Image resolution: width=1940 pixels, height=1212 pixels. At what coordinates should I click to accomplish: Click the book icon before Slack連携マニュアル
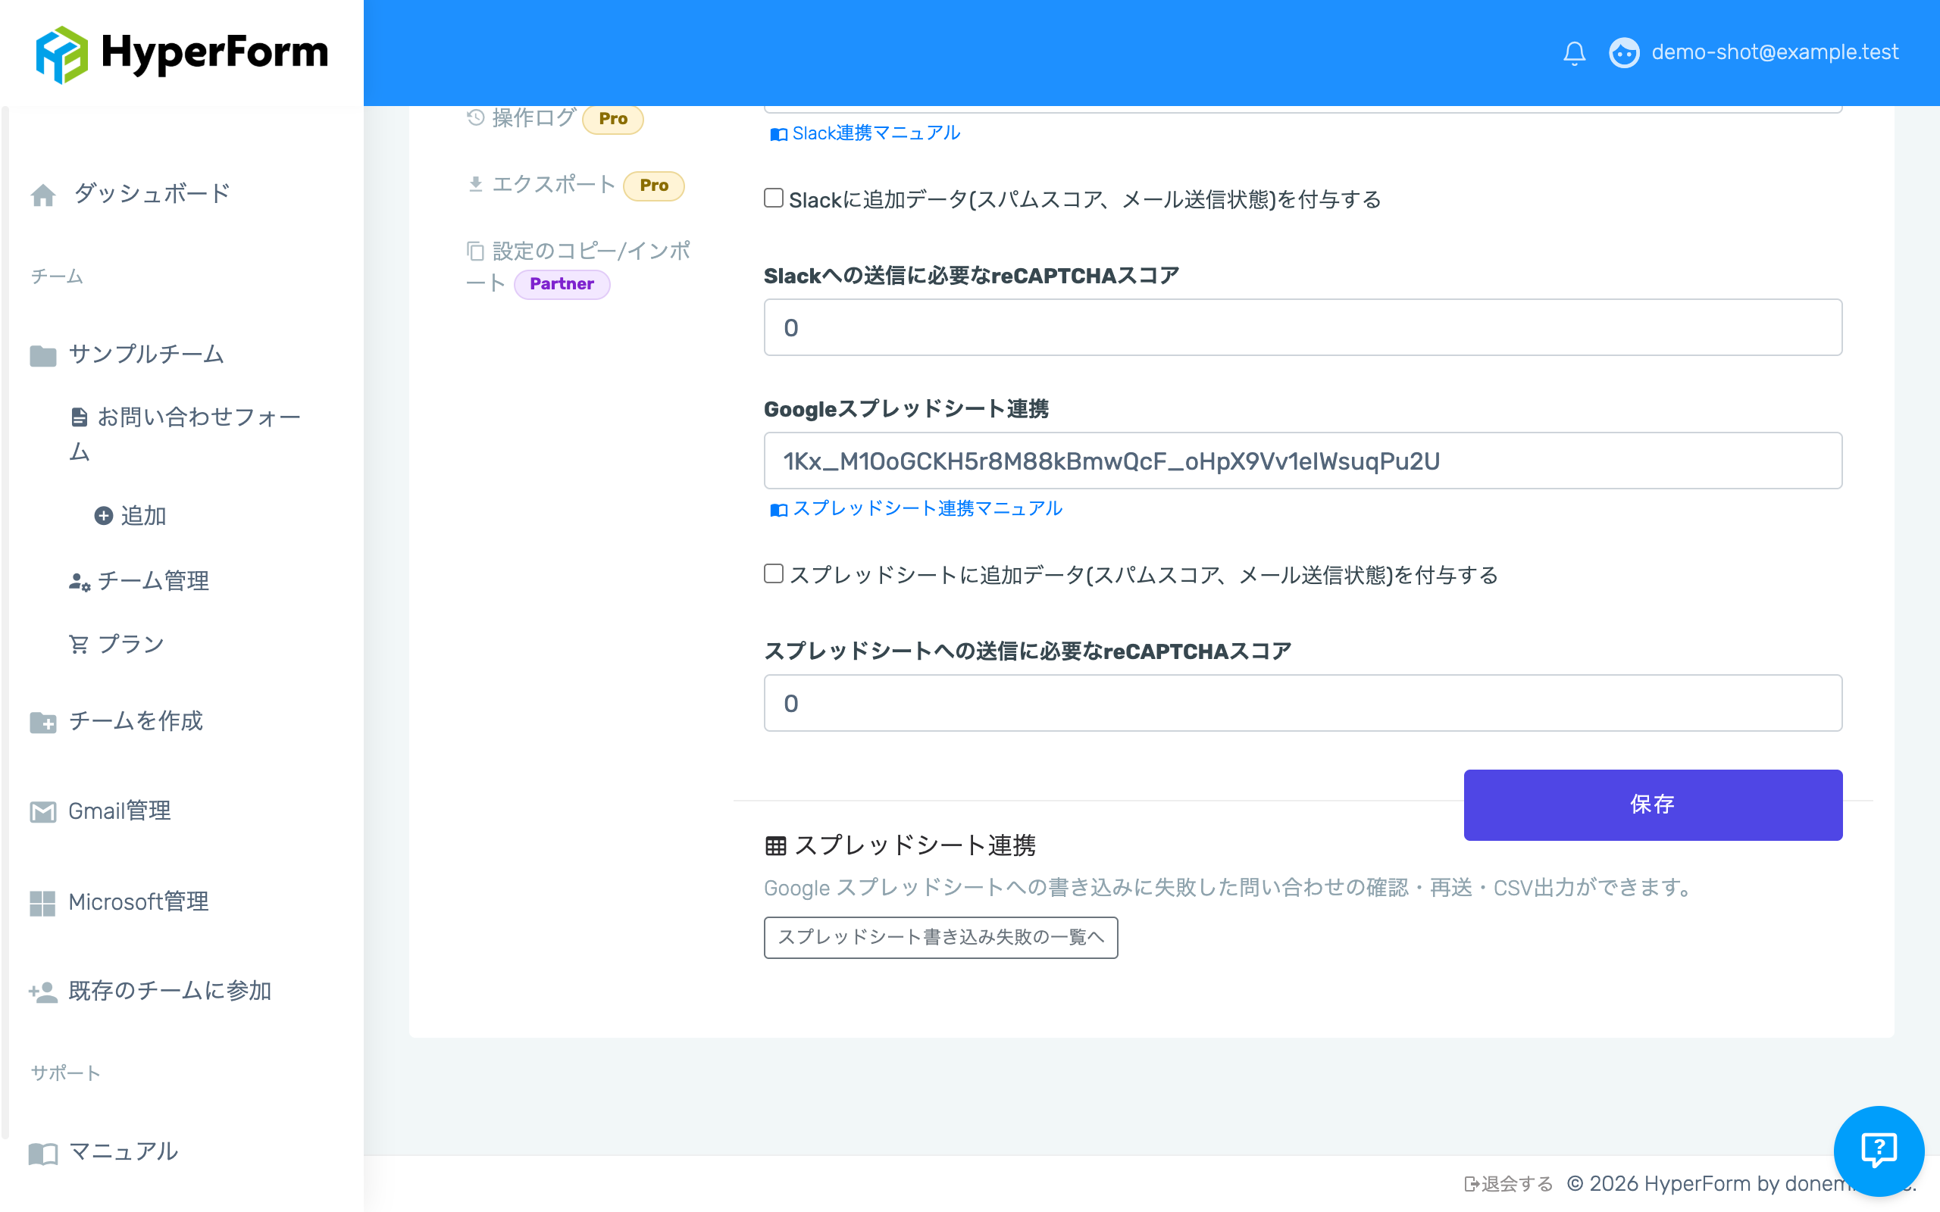[x=778, y=134]
